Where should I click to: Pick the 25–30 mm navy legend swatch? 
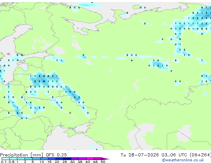[x=67, y=159]
